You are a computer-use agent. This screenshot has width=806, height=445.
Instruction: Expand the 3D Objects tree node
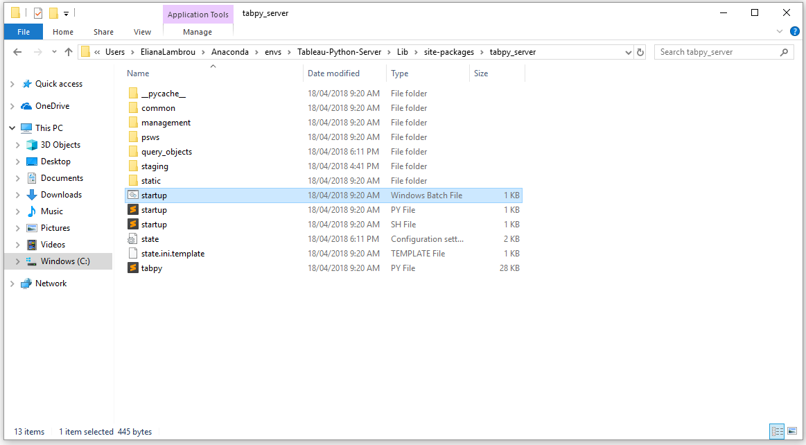point(18,145)
